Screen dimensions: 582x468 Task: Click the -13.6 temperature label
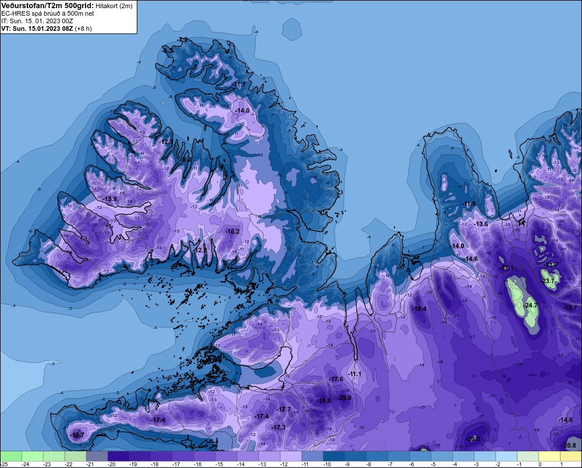481,224
